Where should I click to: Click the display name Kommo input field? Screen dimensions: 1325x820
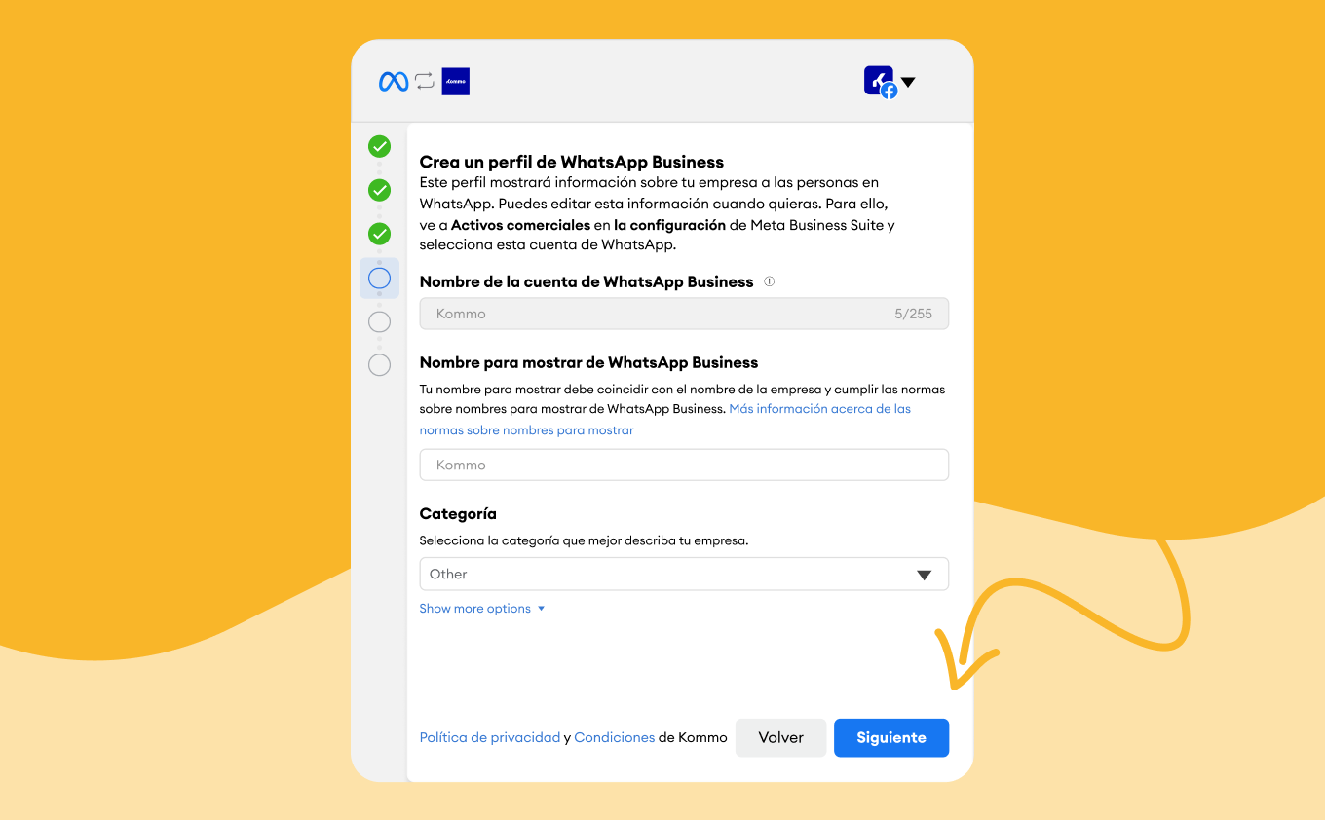(684, 465)
